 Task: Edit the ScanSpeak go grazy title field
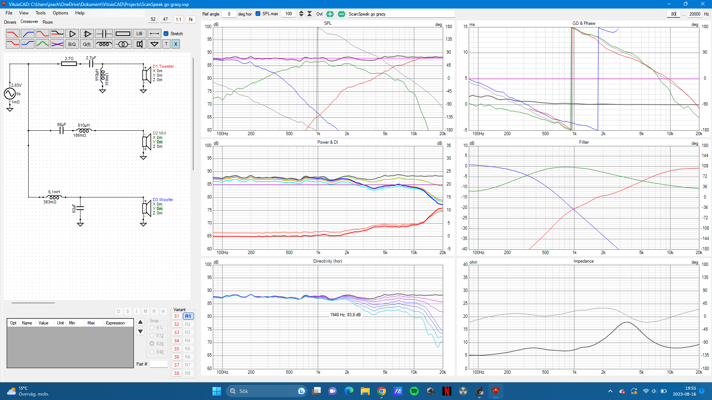[x=401, y=14]
